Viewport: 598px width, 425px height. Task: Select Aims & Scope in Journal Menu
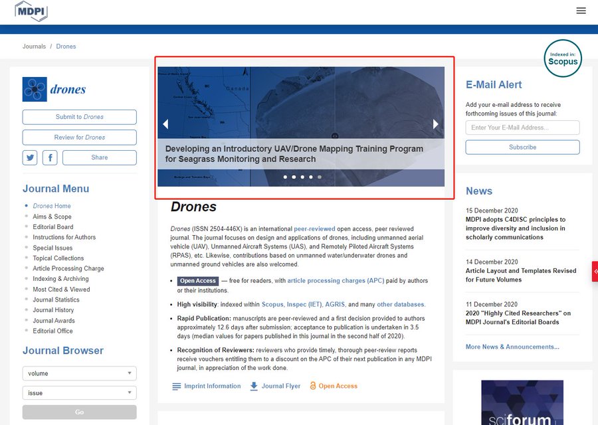click(52, 216)
